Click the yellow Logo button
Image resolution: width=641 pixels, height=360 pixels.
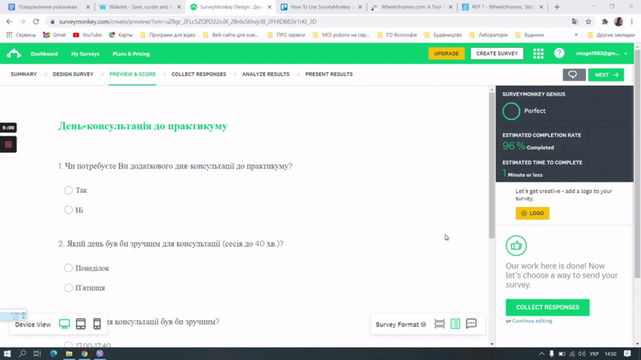(532, 214)
